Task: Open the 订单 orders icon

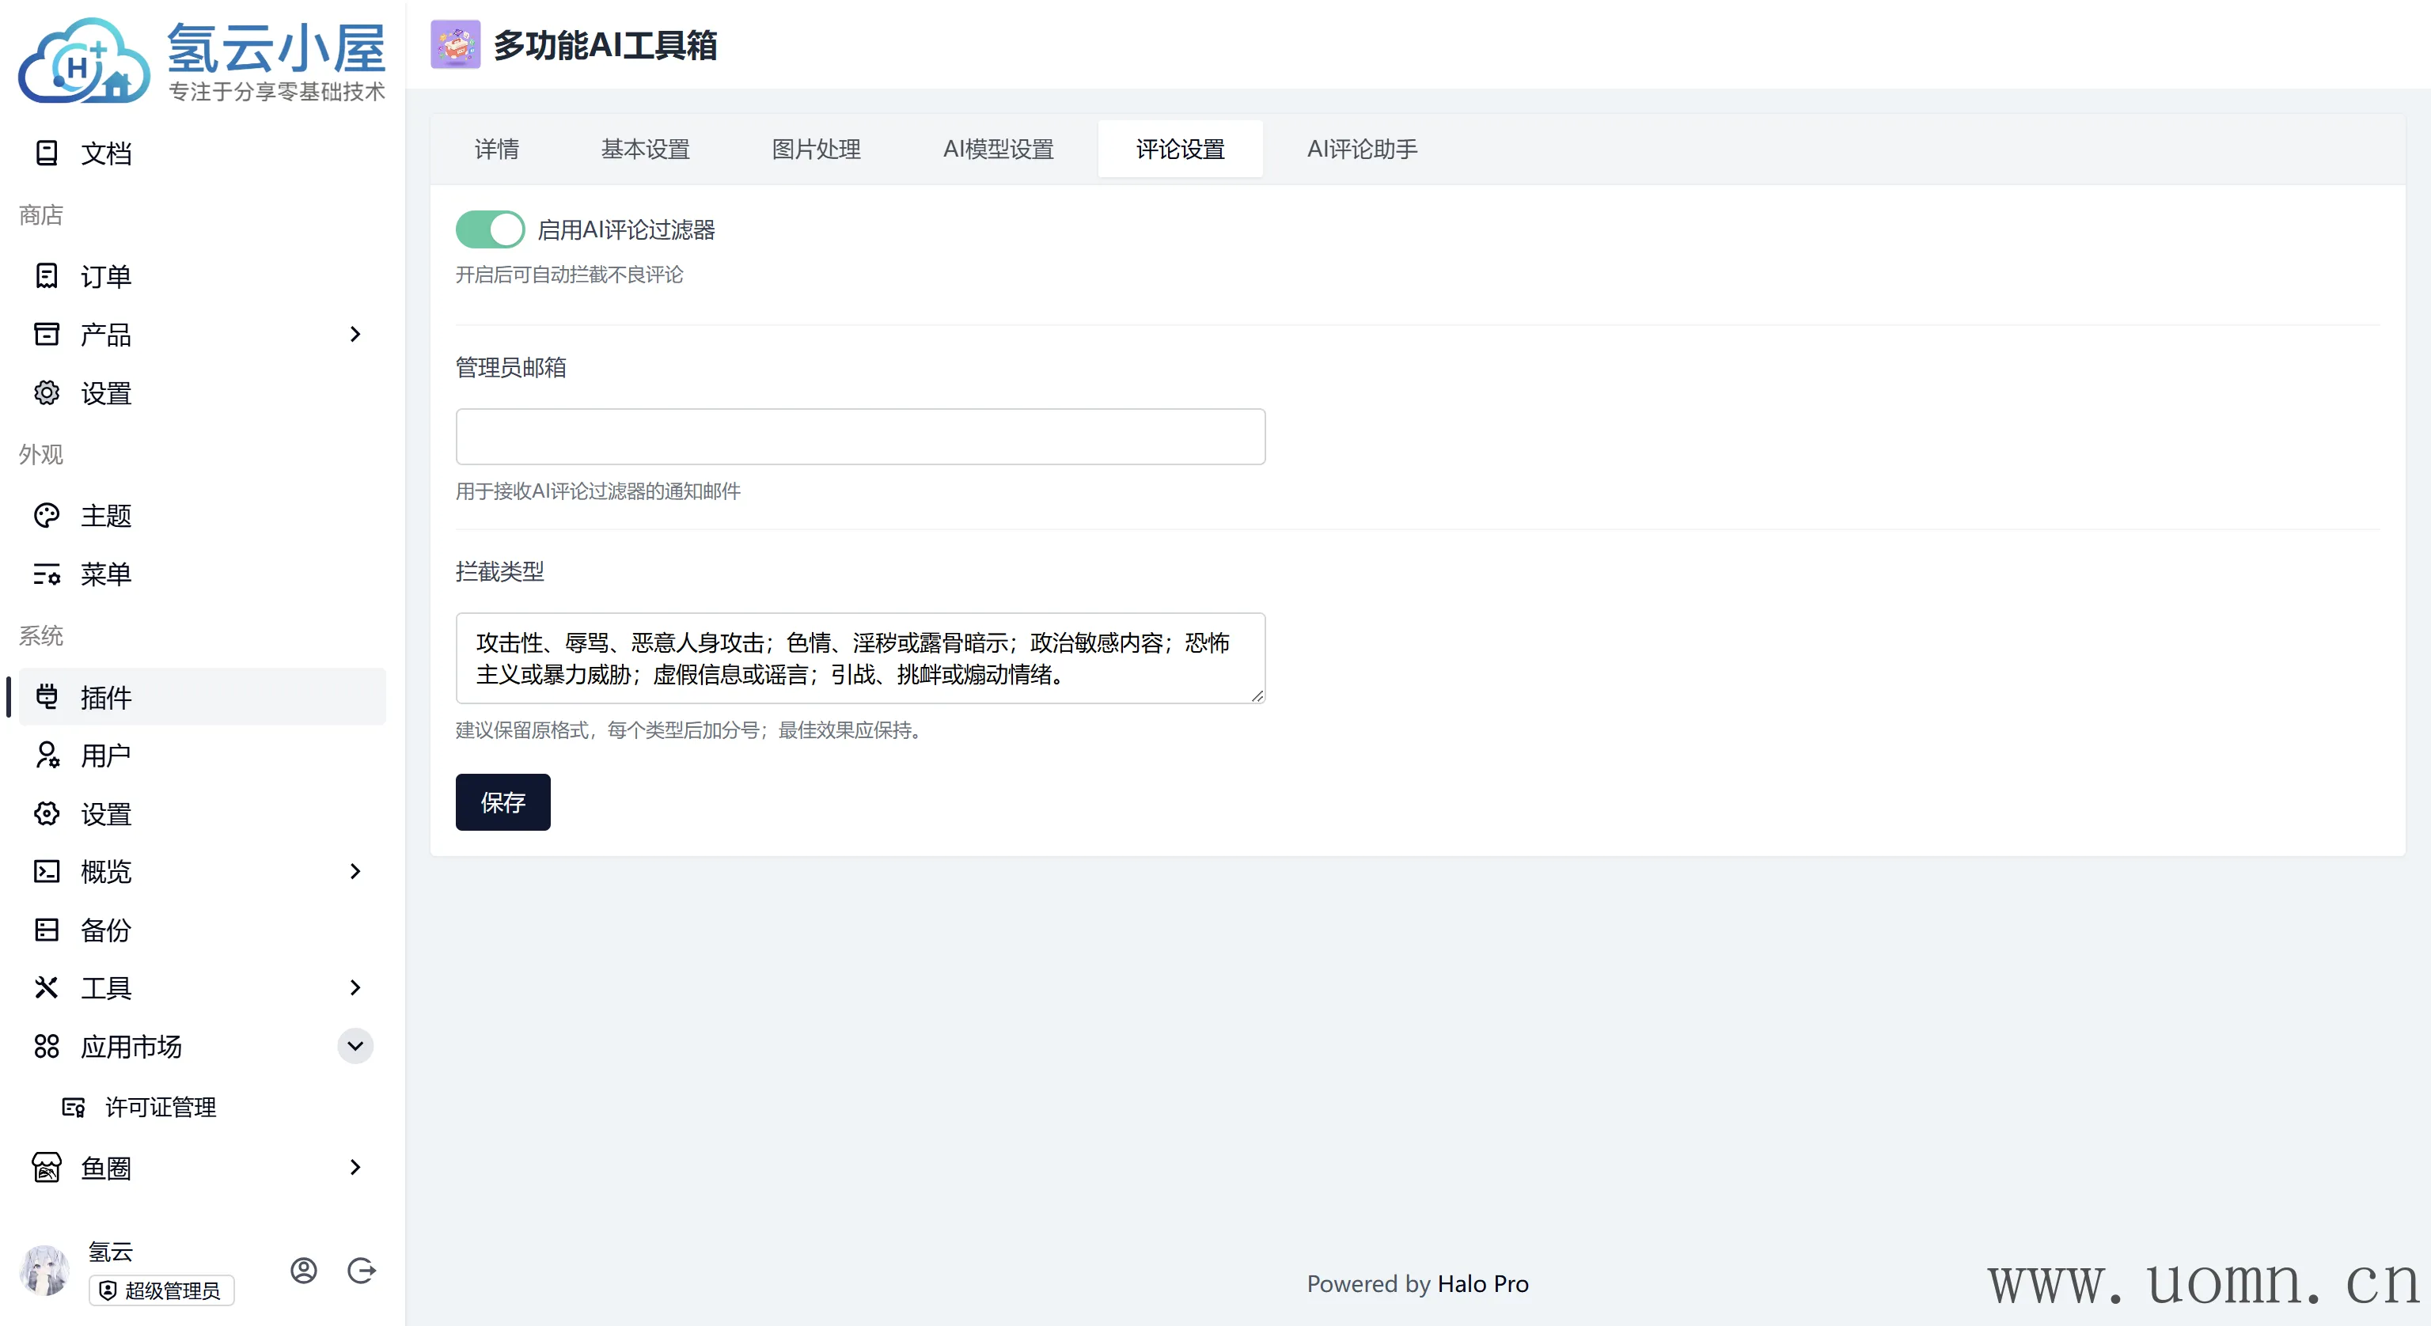Action: [x=46, y=277]
